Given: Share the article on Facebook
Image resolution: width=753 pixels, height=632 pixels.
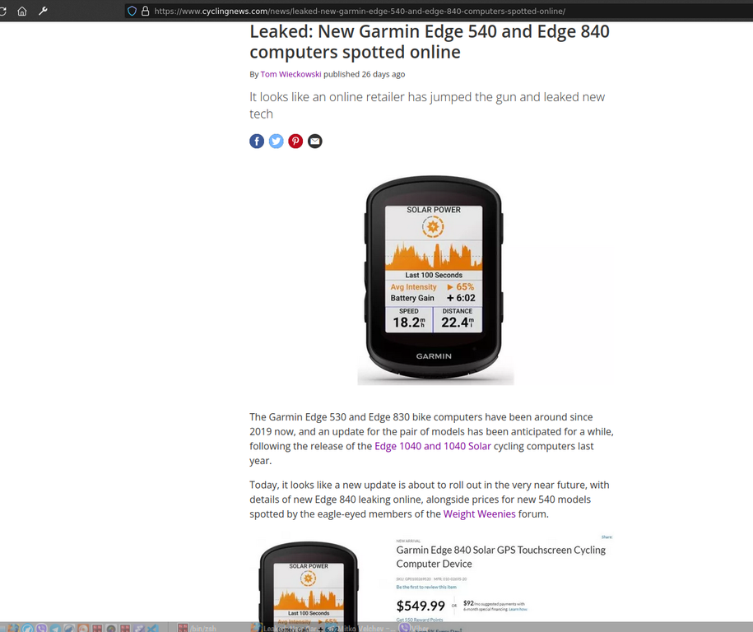Looking at the screenshot, I should click(x=257, y=142).
